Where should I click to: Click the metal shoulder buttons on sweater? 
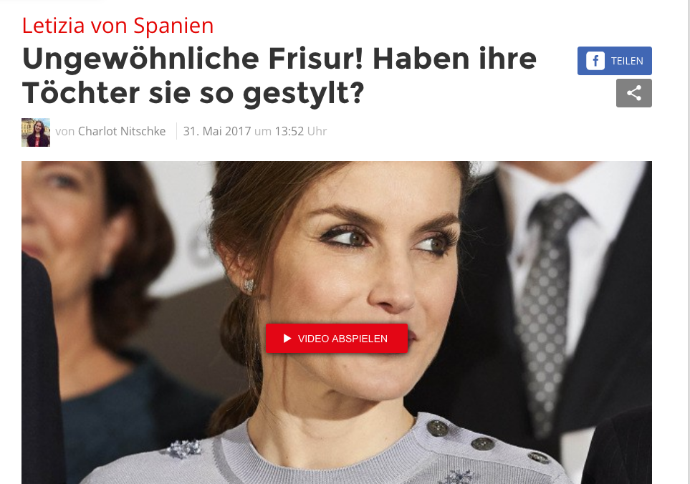pyautogui.click(x=482, y=442)
